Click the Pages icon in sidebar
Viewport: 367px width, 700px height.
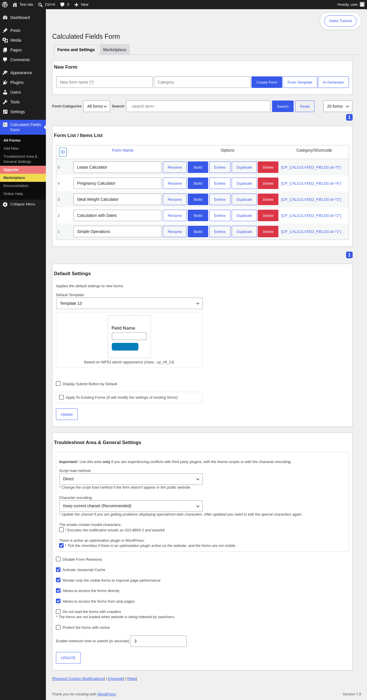click(5, 50)
